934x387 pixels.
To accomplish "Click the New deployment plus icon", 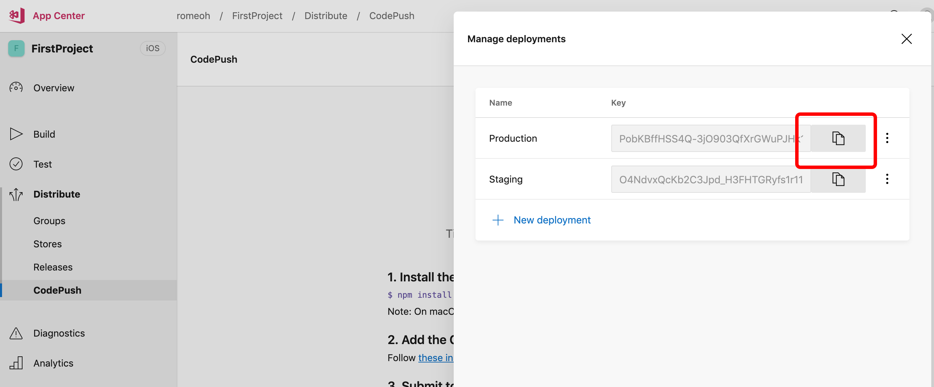I will coord(498,220).
